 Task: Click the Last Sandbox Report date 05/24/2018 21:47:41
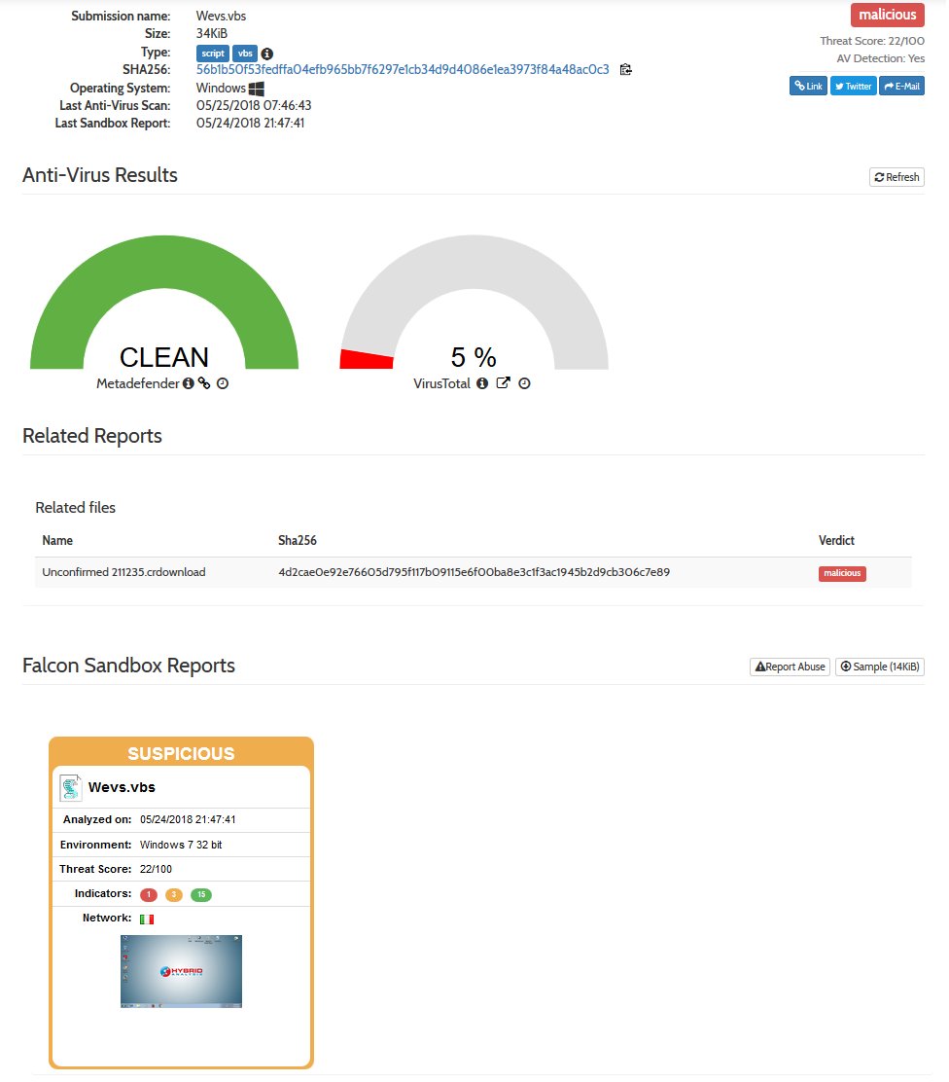pos(250,124)
